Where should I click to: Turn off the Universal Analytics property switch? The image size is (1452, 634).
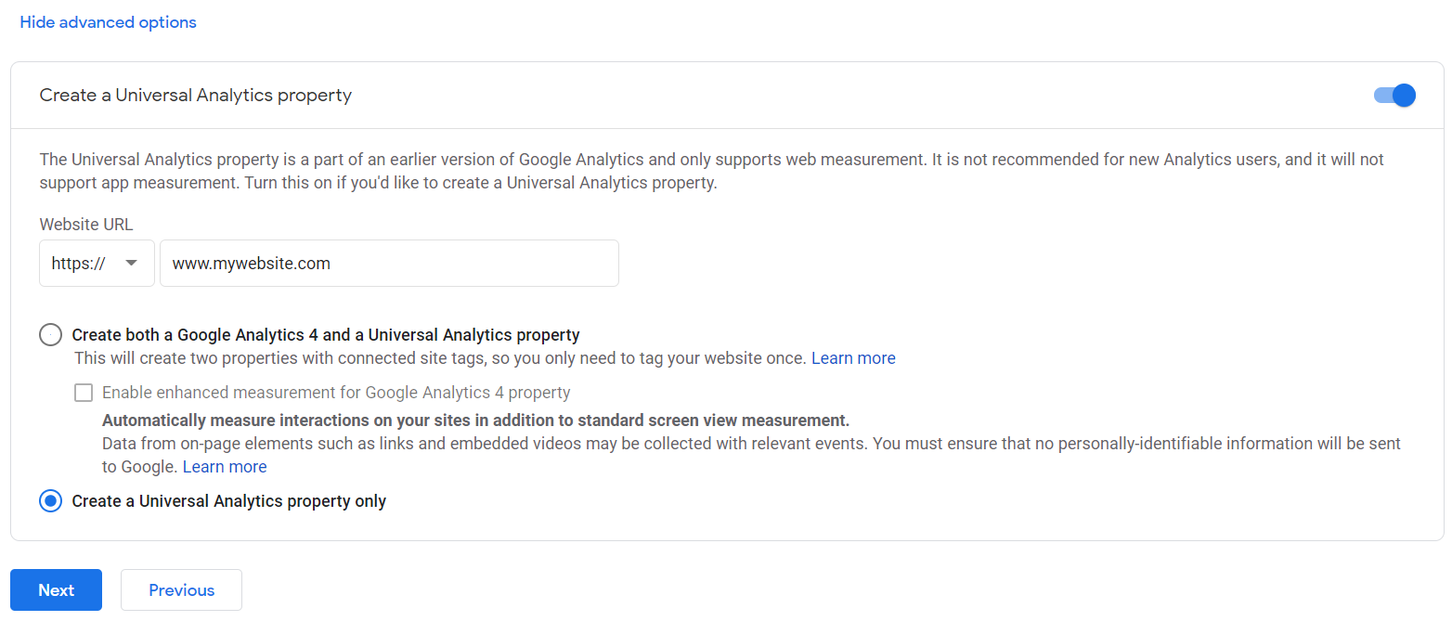point(1394,95)
